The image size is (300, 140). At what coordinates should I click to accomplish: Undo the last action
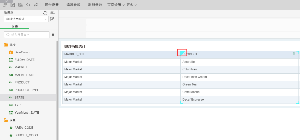(28, 5)
